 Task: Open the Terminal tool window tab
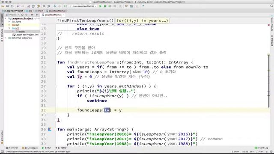tap(12, 148)
